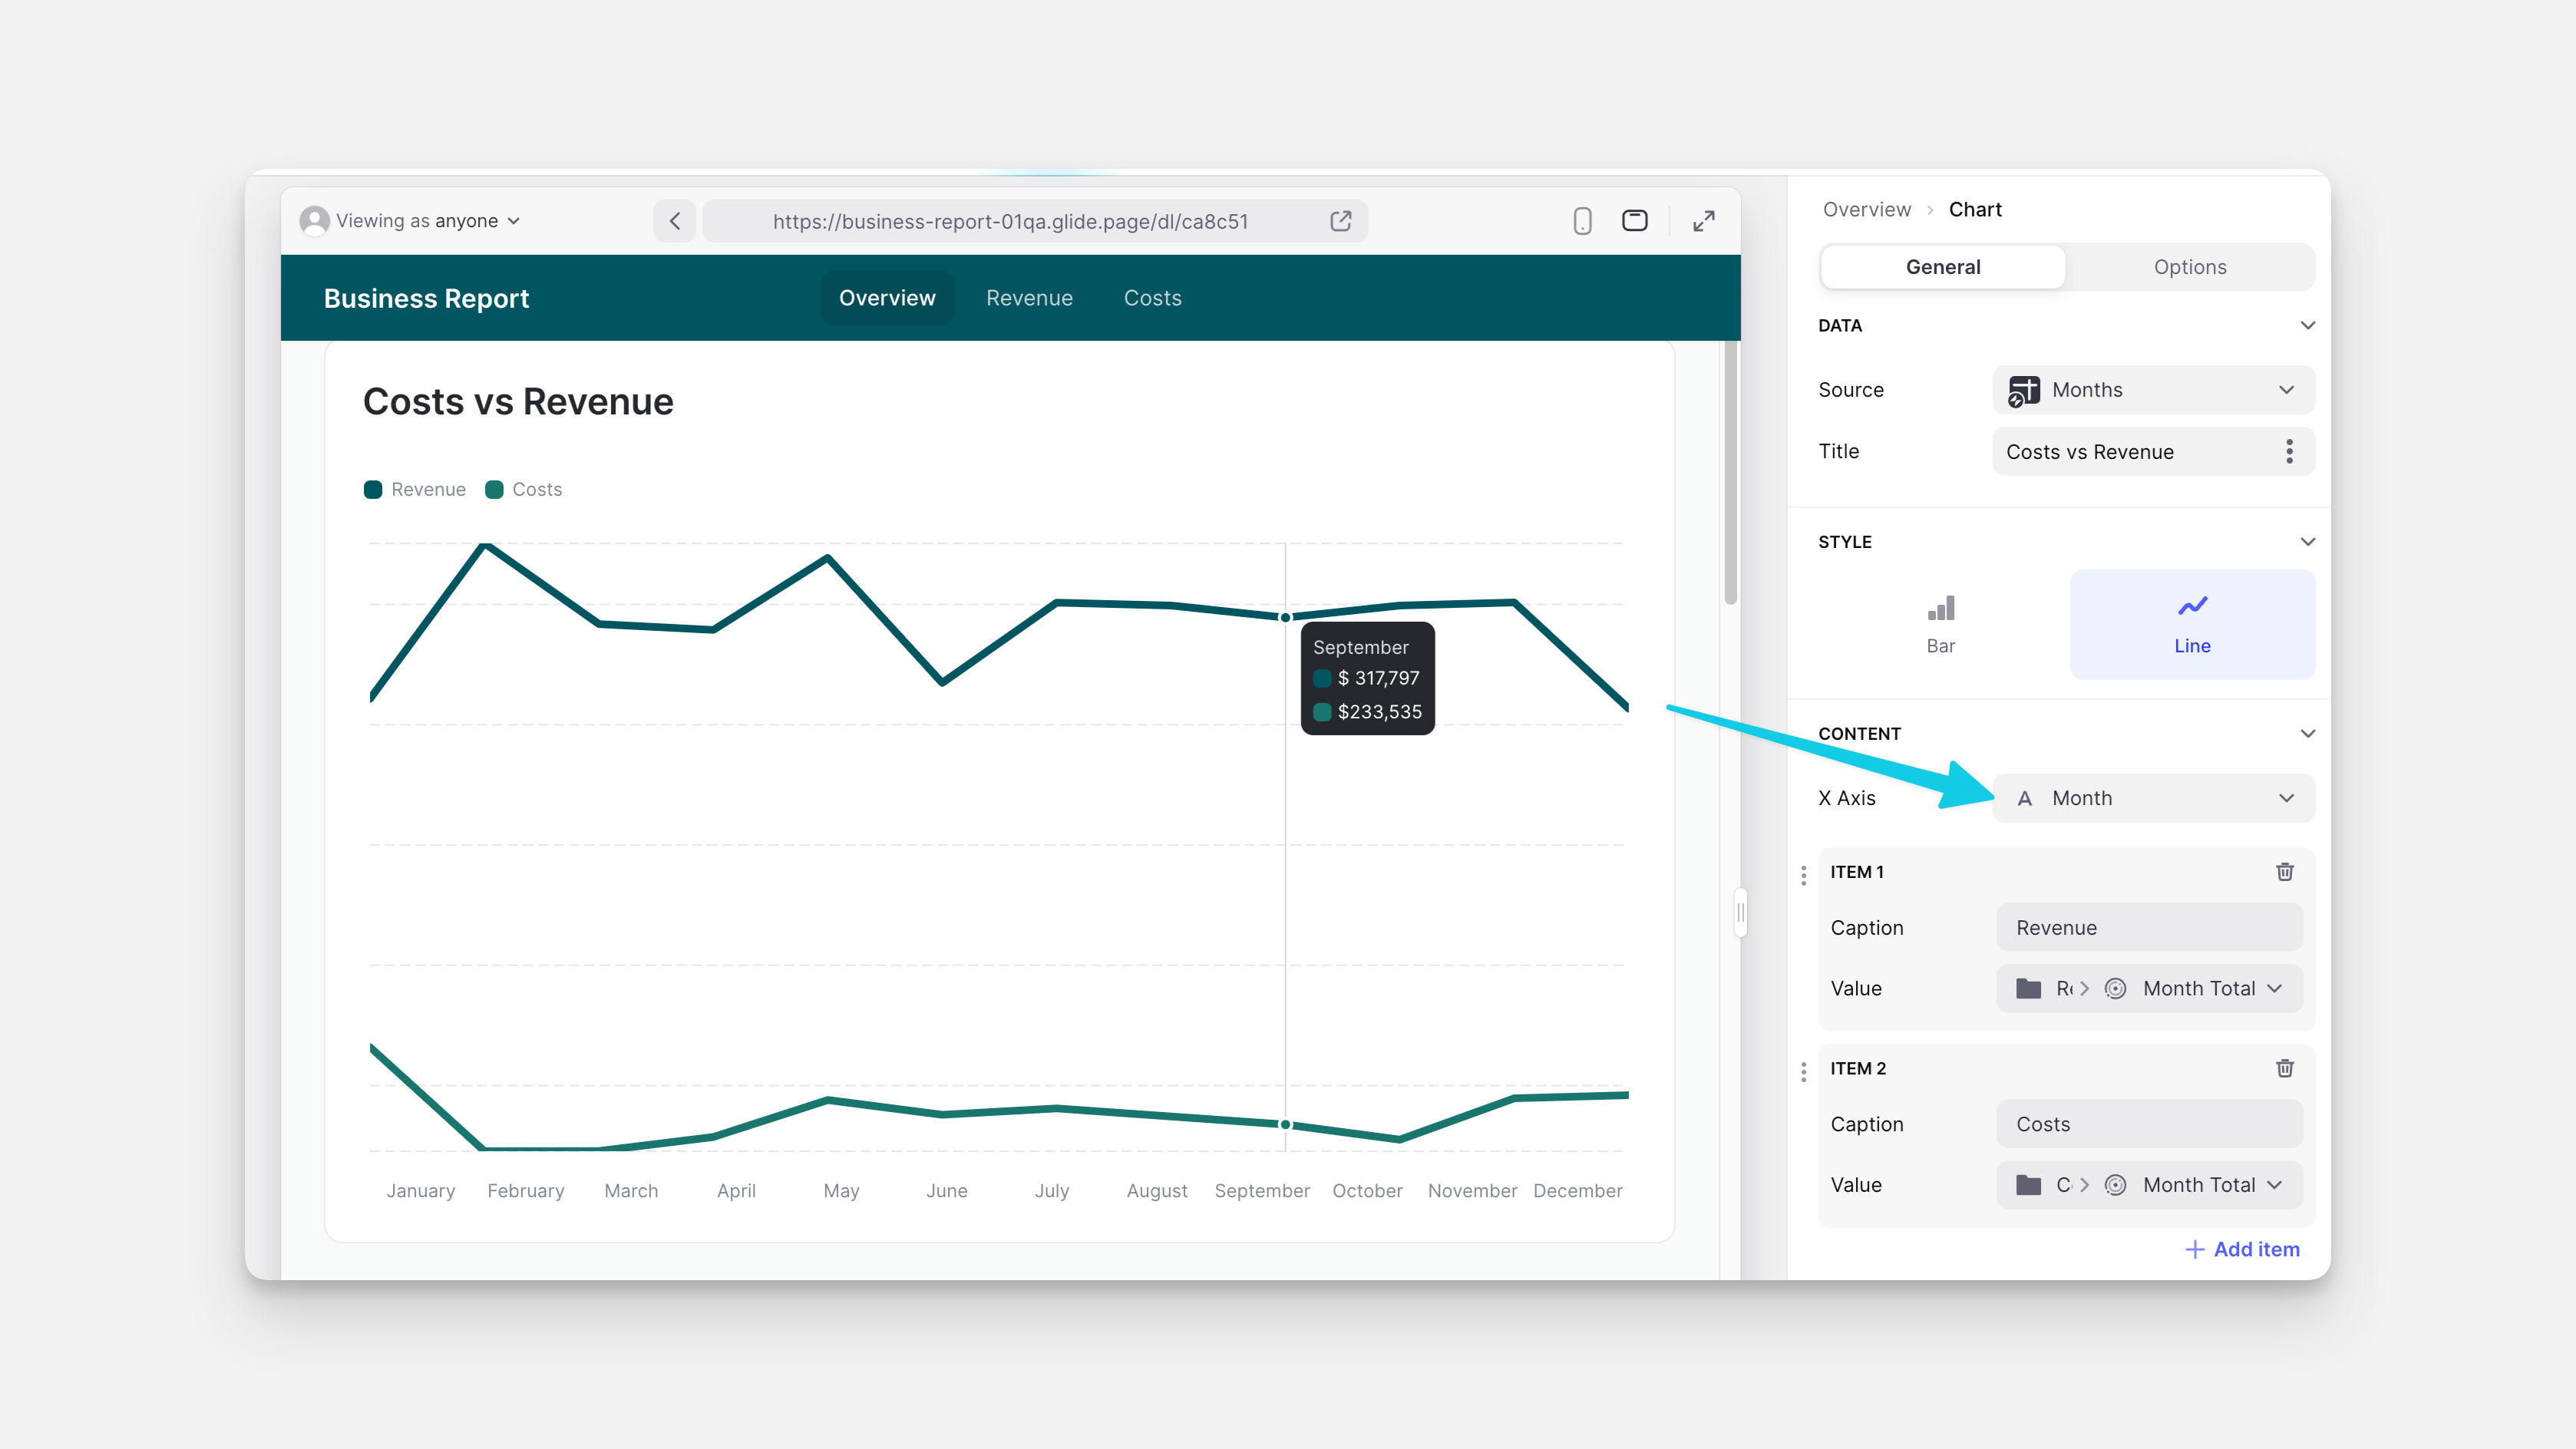The height and width of the screenshot is (1449, 2576).
Task: Select the Bar chart style
Action: coord(1940,624)
